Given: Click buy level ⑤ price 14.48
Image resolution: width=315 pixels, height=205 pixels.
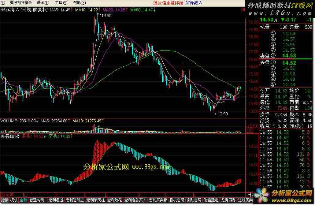Looking at the screenshot, I should pos(289,85).
